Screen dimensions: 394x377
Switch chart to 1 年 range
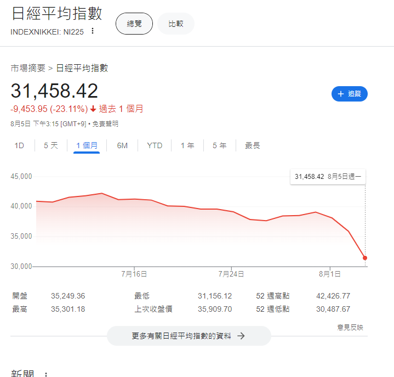[x=187, y=145]
